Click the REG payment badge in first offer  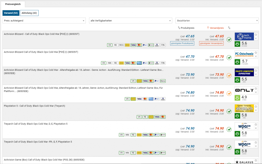pyautogui.click(x=121, y=45)
